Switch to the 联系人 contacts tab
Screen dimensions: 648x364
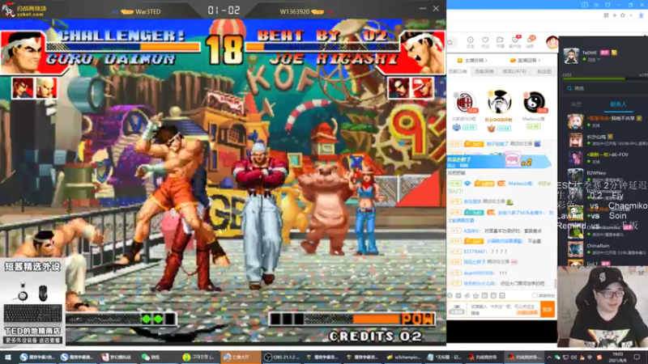(618, 104)
